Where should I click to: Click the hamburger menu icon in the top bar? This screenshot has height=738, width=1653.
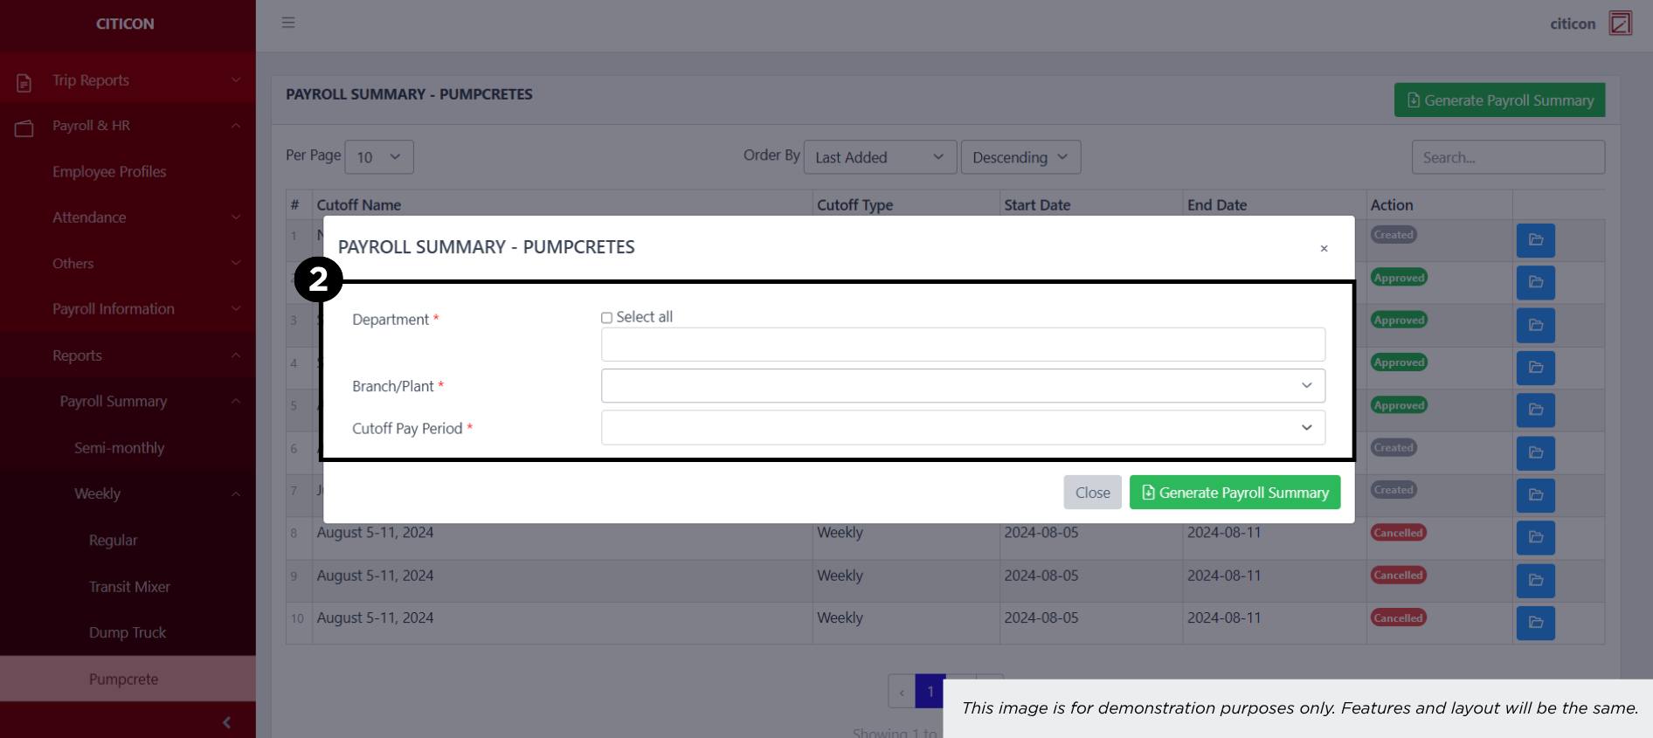pos(288,23)
